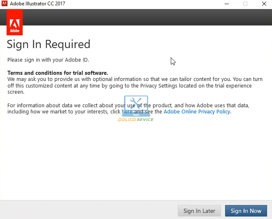Minimize the Adobe Illustrator sign-in window
272x219 pixels.
pos(227,4)
